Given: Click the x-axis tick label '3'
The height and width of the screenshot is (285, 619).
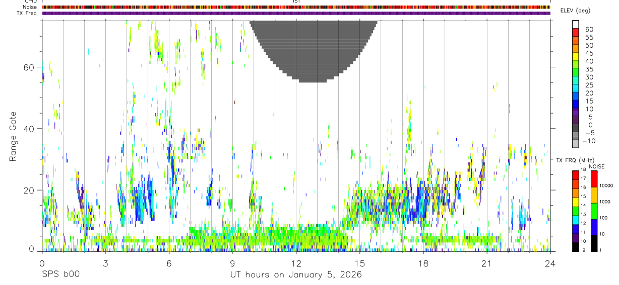Looking at the screenshot, I should tap(105, 264).
